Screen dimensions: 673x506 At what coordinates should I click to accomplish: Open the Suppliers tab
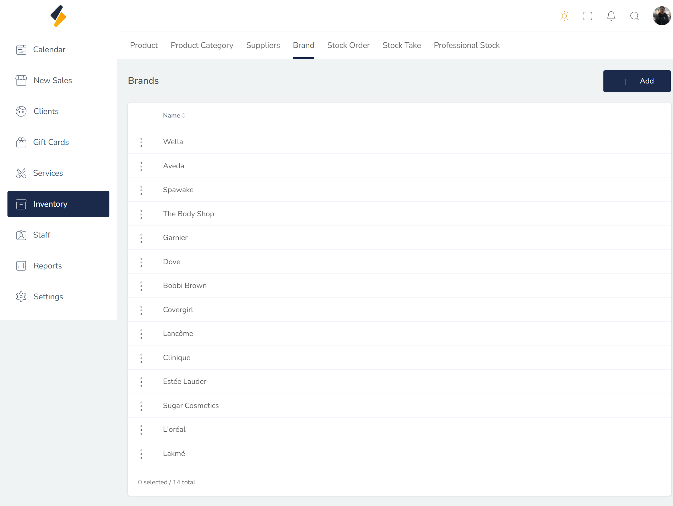coord(263,45)
